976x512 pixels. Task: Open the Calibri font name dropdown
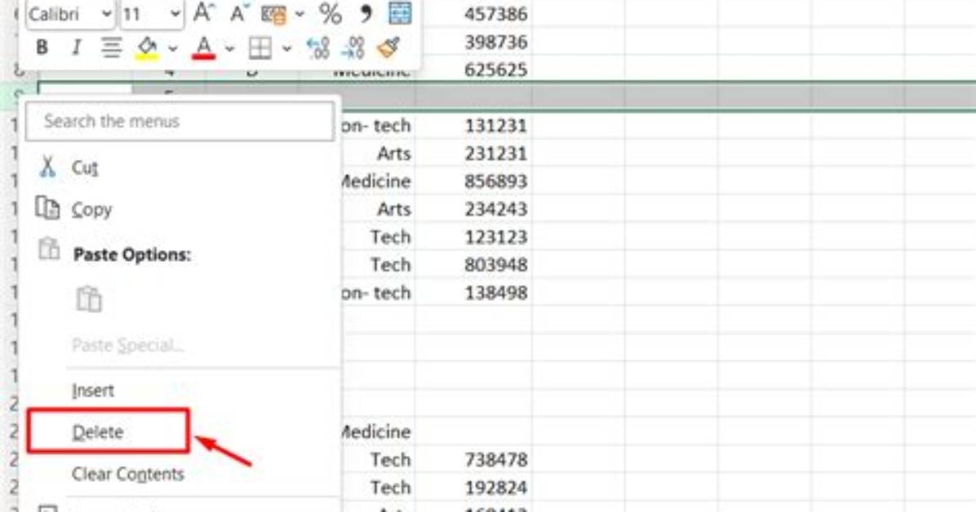pos(106,14)
